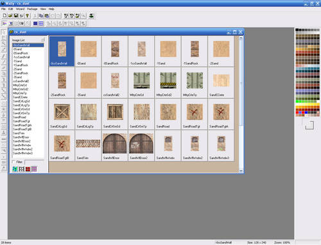Click the down arrow of thumbnail scrollbar
The image size is (321, 245).
[241, 171]
